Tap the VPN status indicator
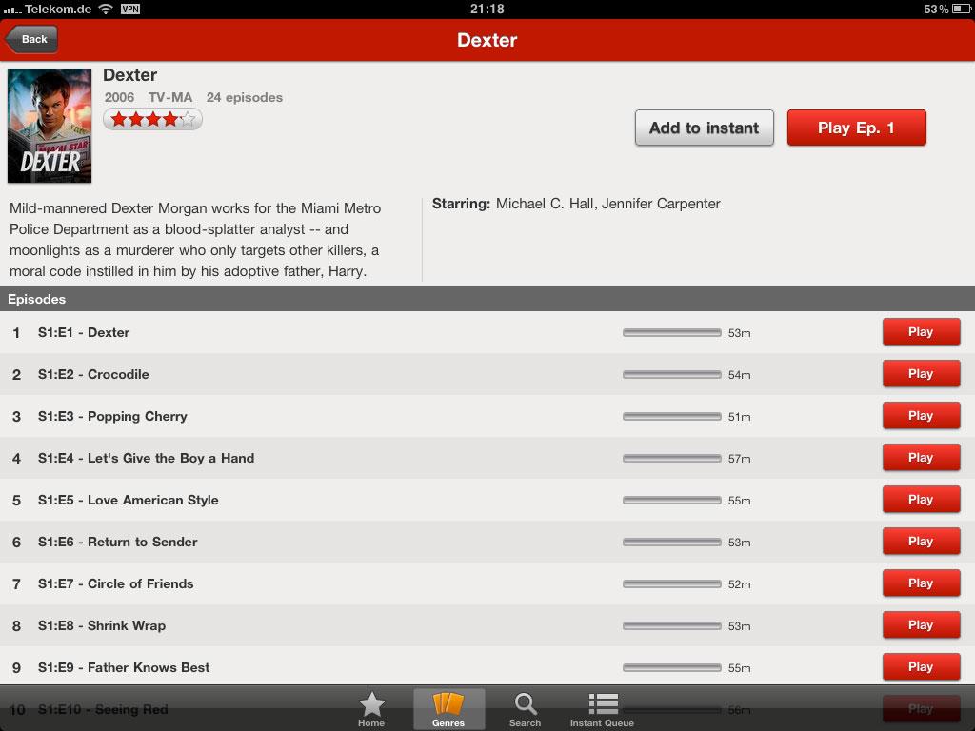Screen dimensions: 975x731 [129, 9]
